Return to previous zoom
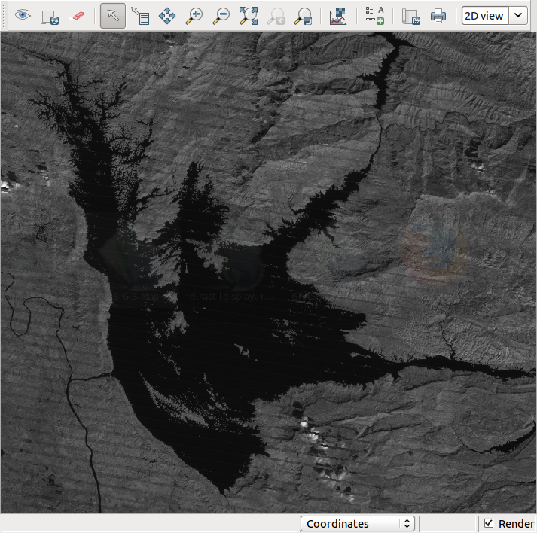 [276, 16]
